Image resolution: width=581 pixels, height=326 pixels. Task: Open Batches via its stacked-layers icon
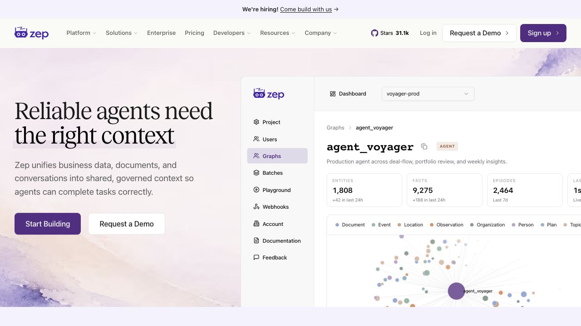(x=256, y=173)
